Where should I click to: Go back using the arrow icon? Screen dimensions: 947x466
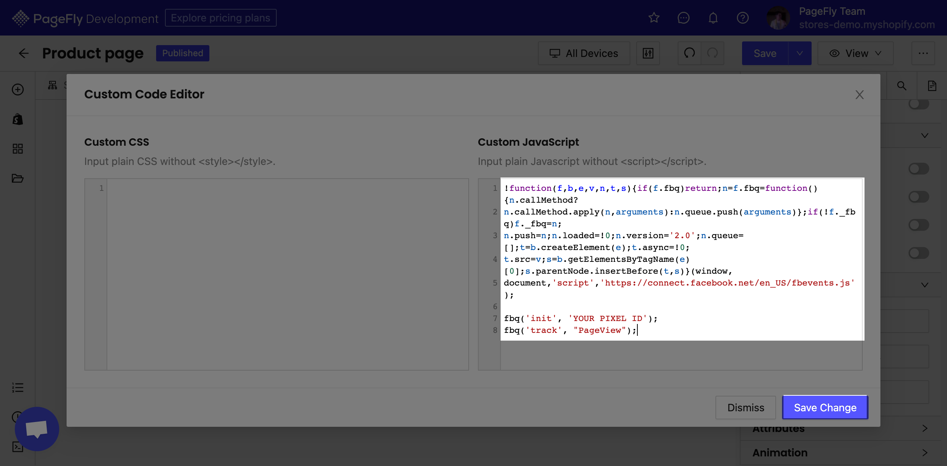pyautogui.click(x=24, y=53)
